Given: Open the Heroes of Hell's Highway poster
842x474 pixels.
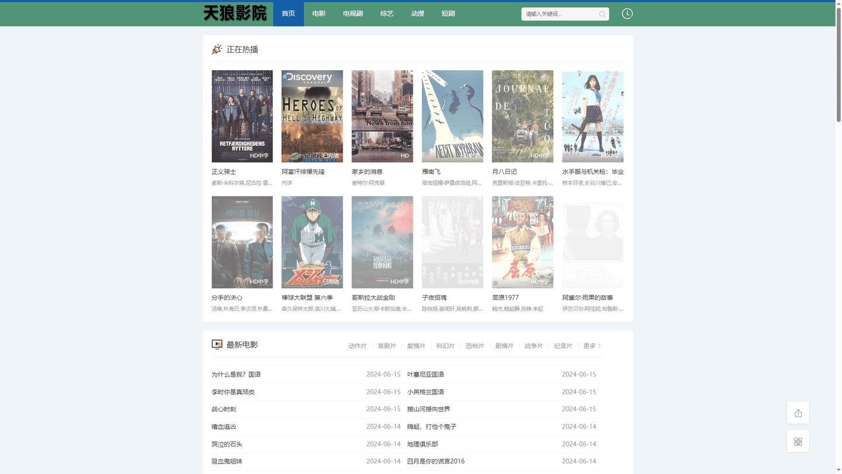Looking at the screenshot, I should click(x=312, y=116).
